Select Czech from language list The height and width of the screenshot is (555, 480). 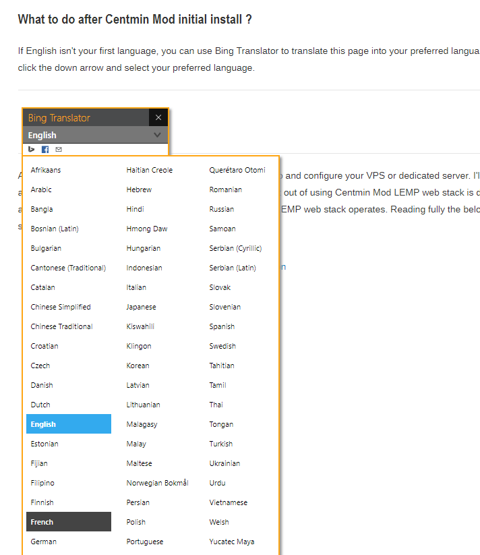coord(40,366)
